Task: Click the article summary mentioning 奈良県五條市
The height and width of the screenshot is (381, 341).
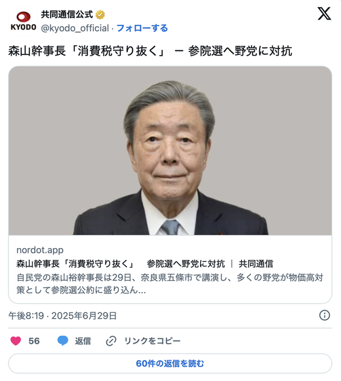Action: 170,283
